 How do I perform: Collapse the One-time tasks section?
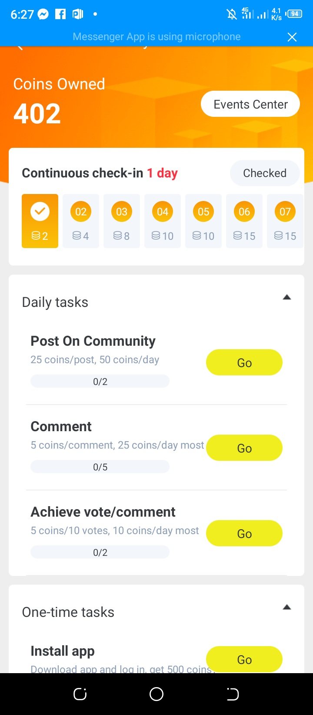(286, 607)
